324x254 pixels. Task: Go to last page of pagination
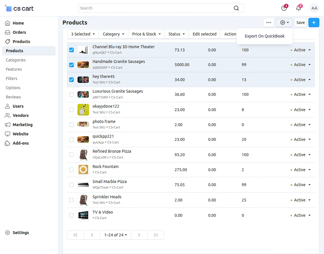(x=156, y=235)
